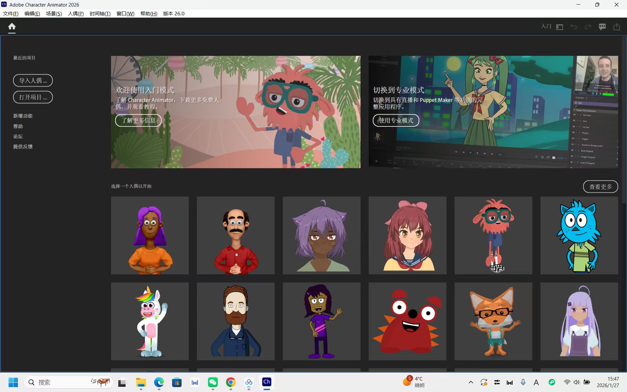Click the 导入人偶 button
This screenshot has height=392, width=627.
pos(33,80)
